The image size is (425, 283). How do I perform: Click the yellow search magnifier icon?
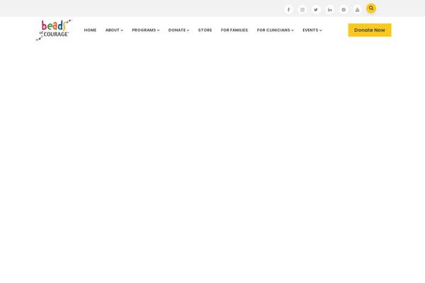[x=371, y=8]
